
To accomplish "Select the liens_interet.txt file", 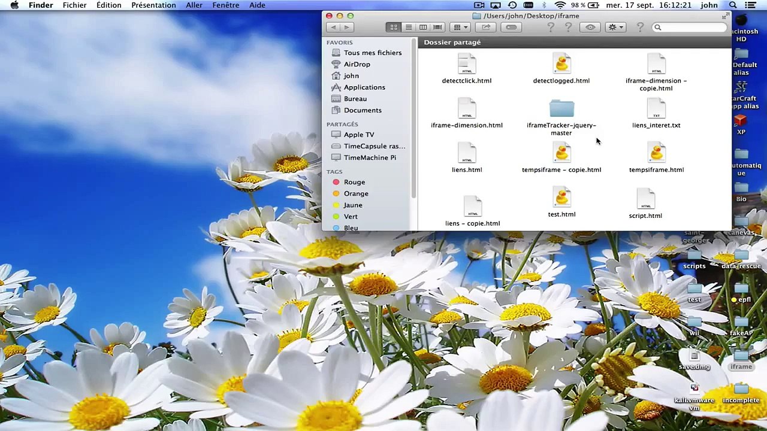I will point(656,110).
